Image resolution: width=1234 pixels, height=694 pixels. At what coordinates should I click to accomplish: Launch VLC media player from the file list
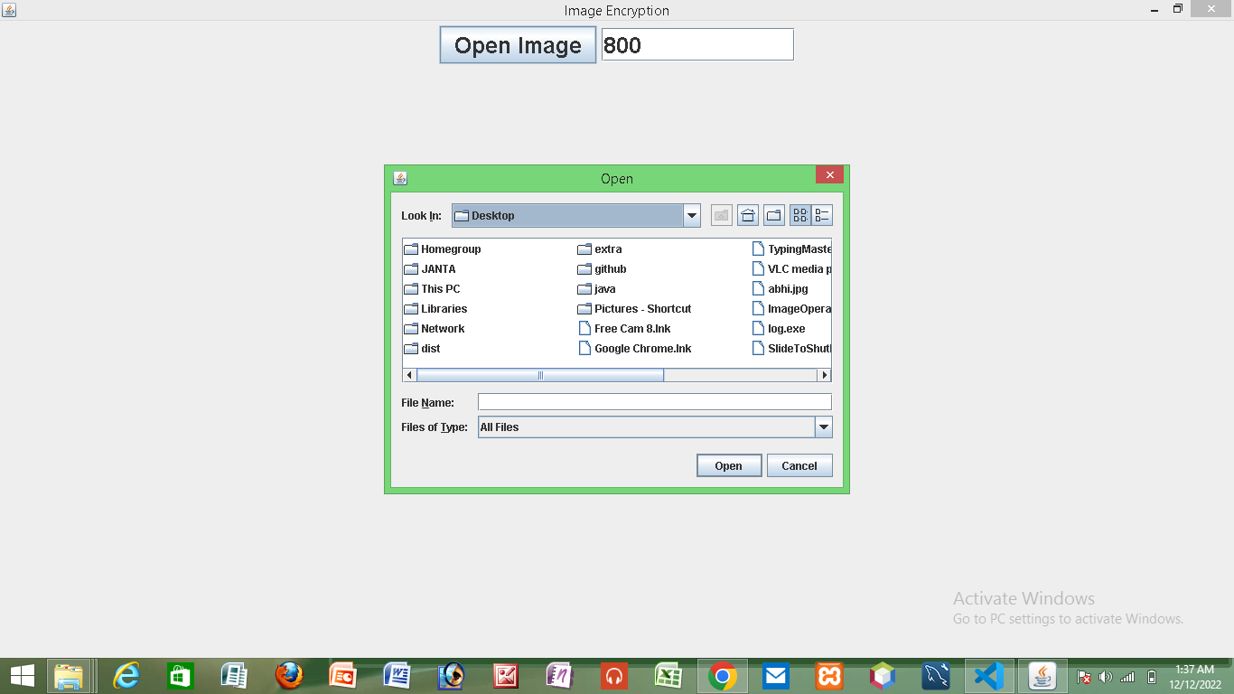coord(795,268)
